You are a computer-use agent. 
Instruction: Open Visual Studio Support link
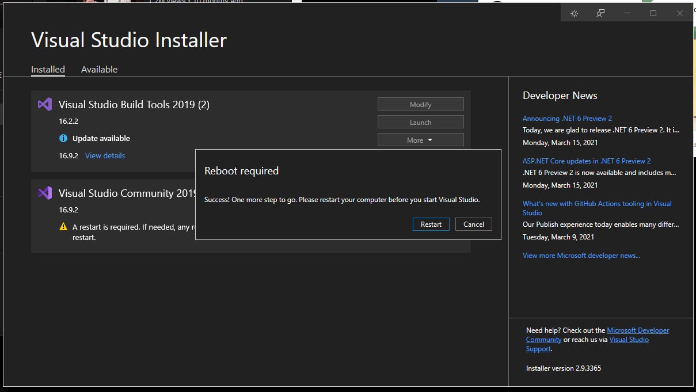click(587, 344)
